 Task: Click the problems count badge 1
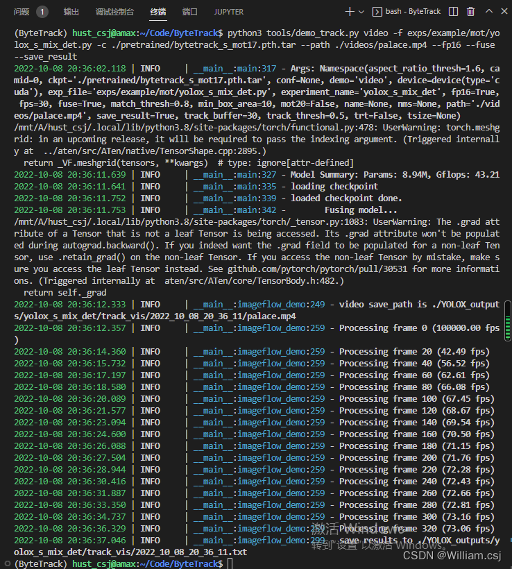click(42, 12)
